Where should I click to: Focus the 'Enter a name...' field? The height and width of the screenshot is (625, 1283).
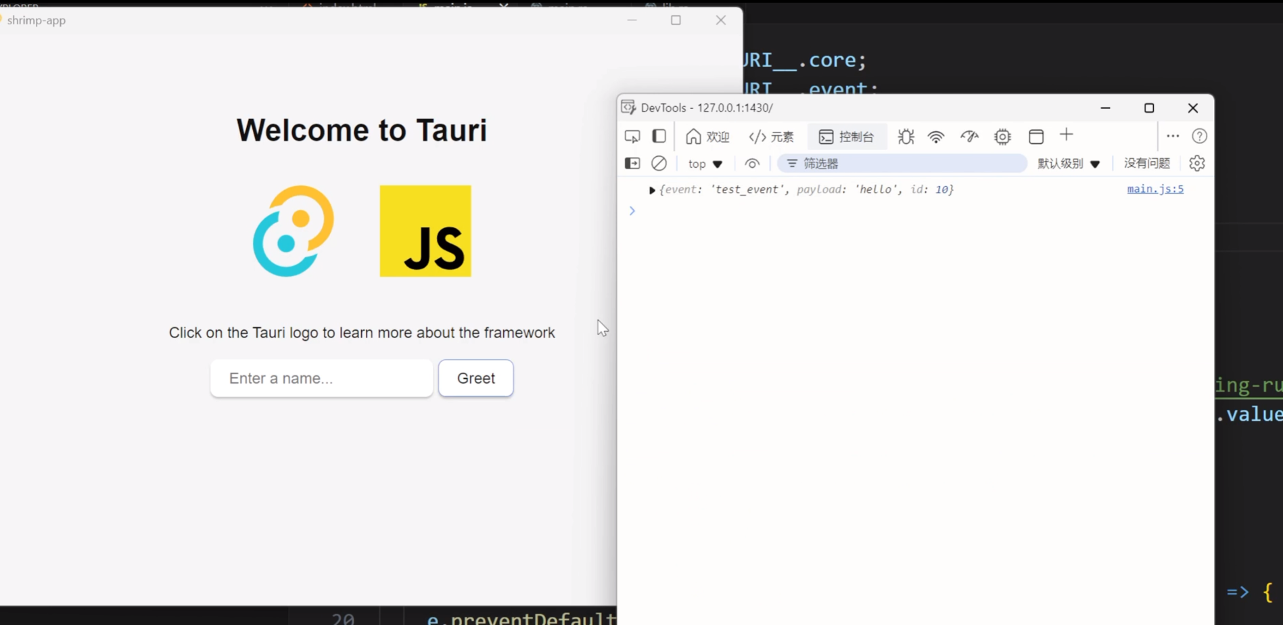(x=321, y=378)
